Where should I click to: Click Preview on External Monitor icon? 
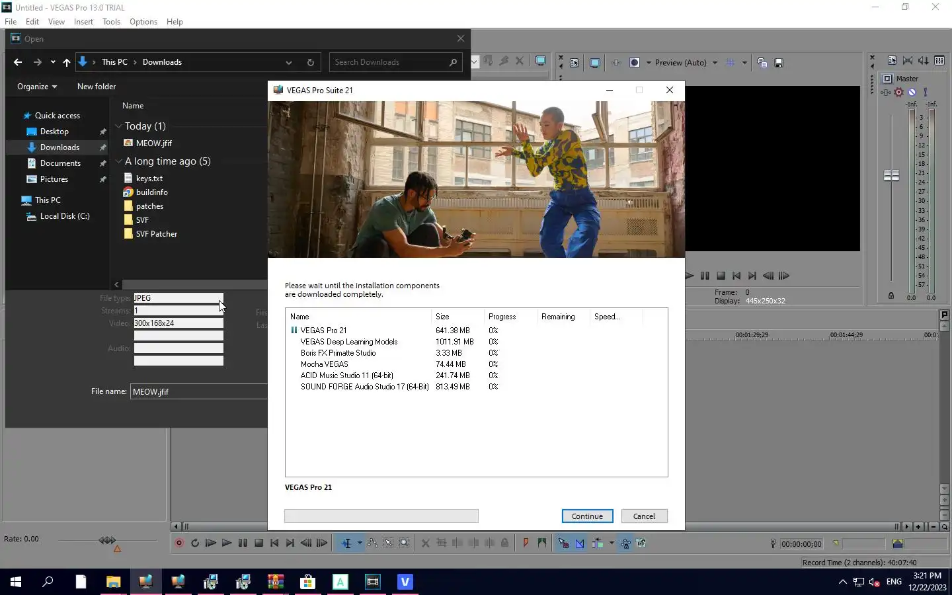coord(595,63)
